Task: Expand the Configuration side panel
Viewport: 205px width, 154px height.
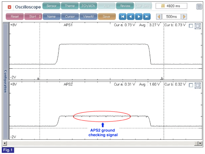Action: point(6,81)
